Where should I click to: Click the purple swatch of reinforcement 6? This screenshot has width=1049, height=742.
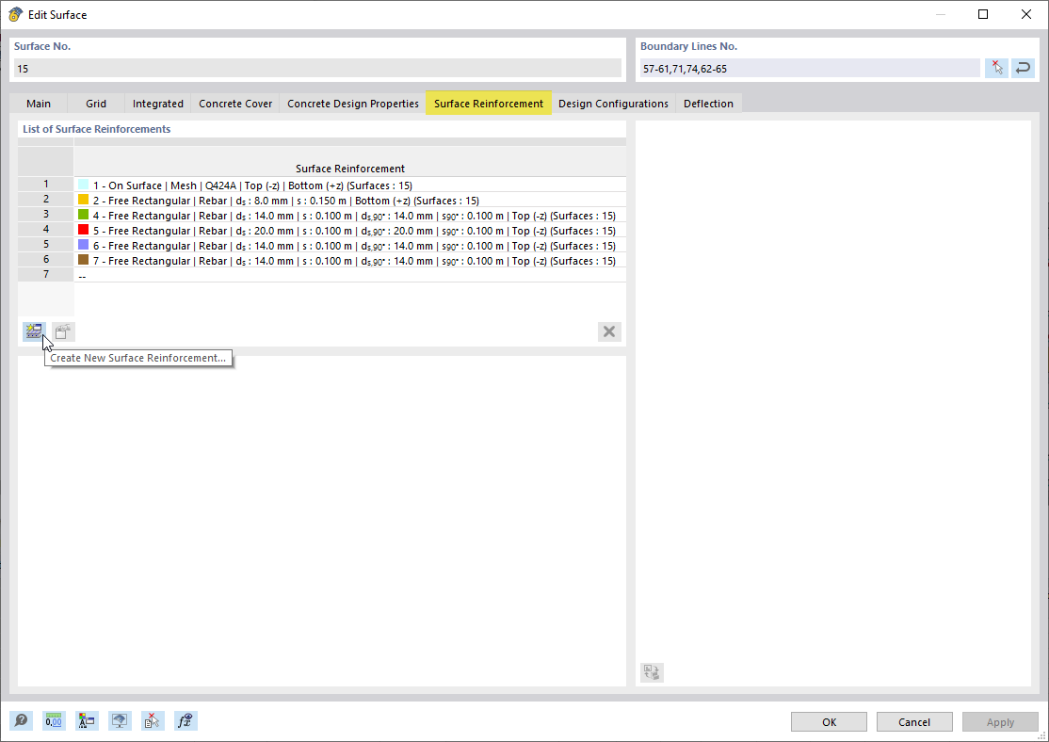(x=84, y=245)
